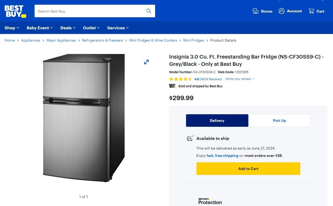333x206 pixels.
Task: Open the Services menu
Action: click(x=118, y=28)
